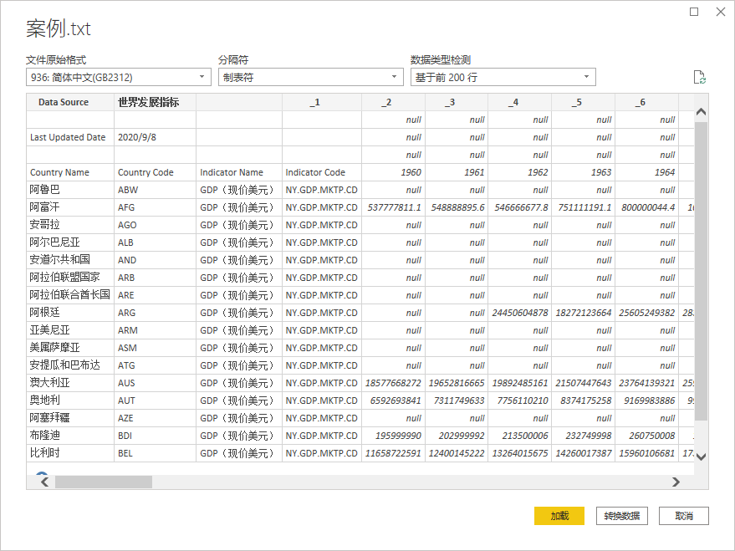Click the horizontal scrollbar thumb
This screenshot has height=551, width=735.
tap(103, 482)
